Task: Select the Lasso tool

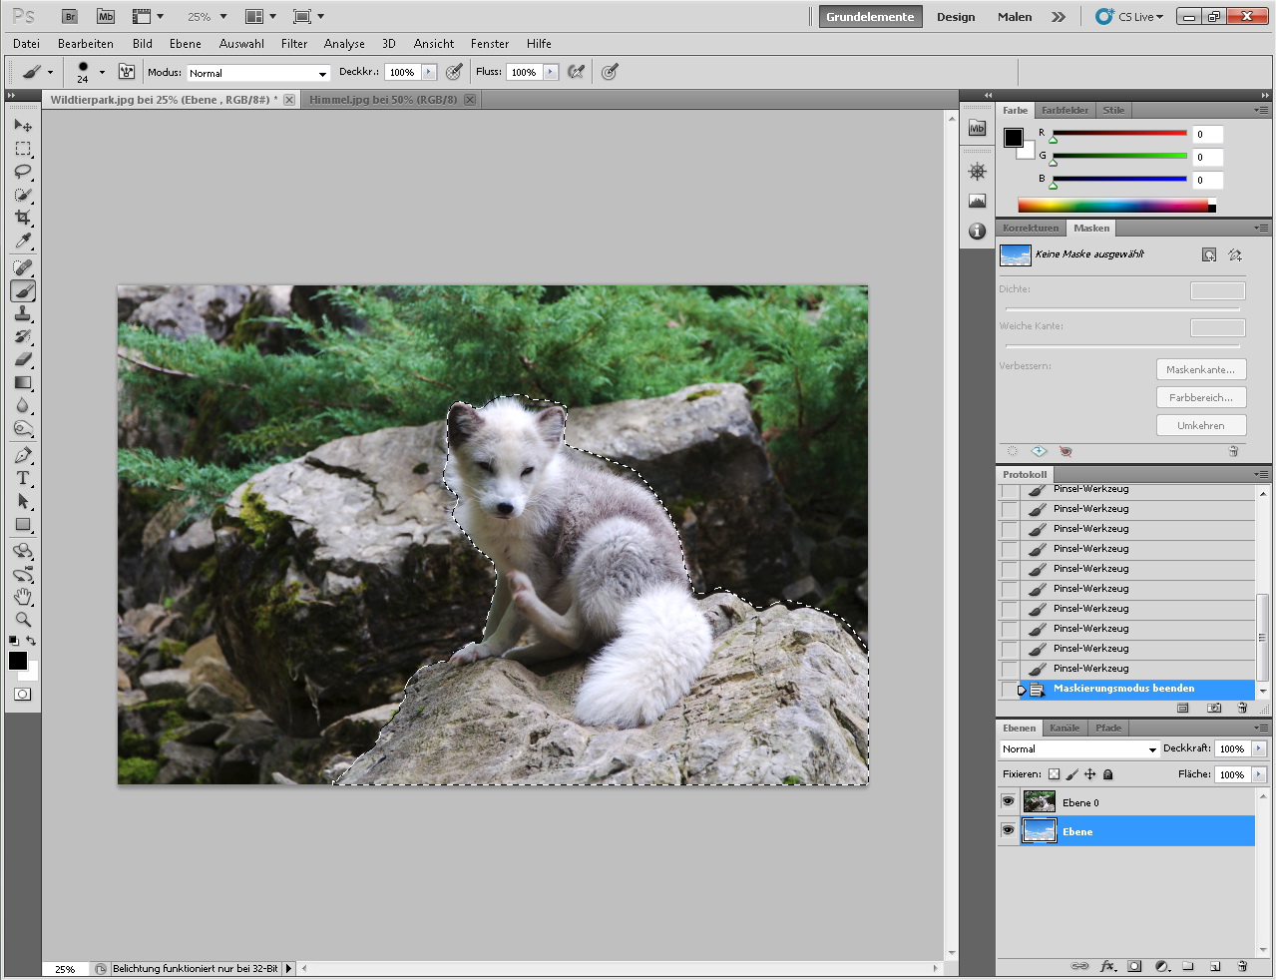Action: (23, 172)
